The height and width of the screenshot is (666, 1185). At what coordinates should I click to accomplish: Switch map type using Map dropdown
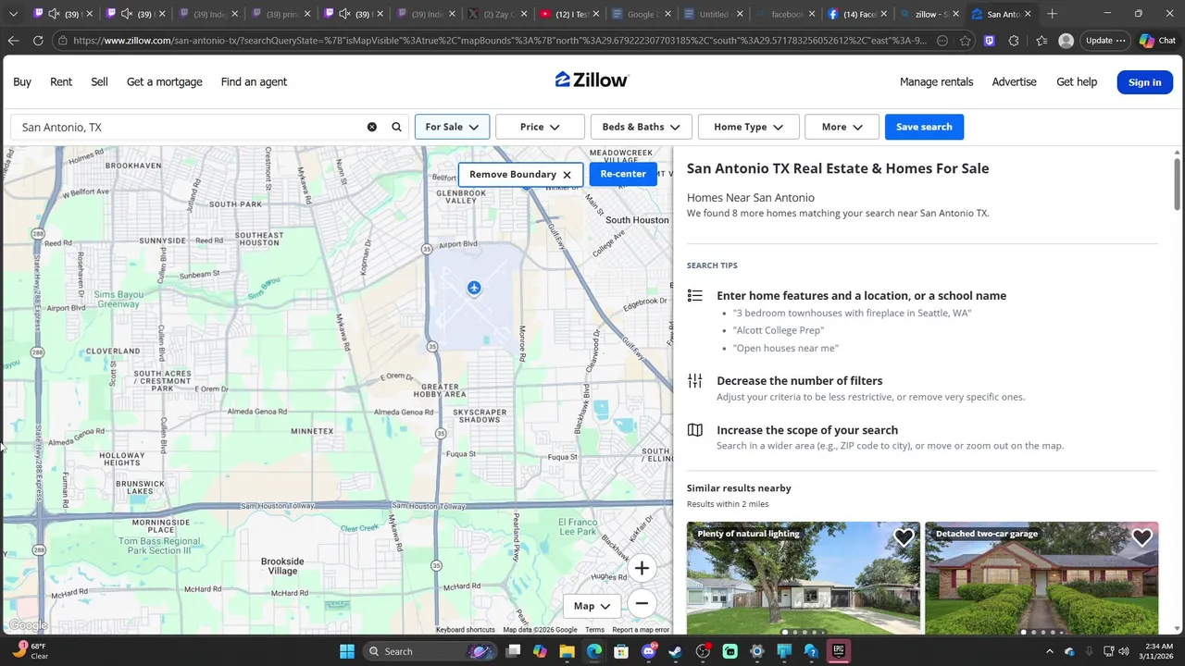[x=592, y=606]
